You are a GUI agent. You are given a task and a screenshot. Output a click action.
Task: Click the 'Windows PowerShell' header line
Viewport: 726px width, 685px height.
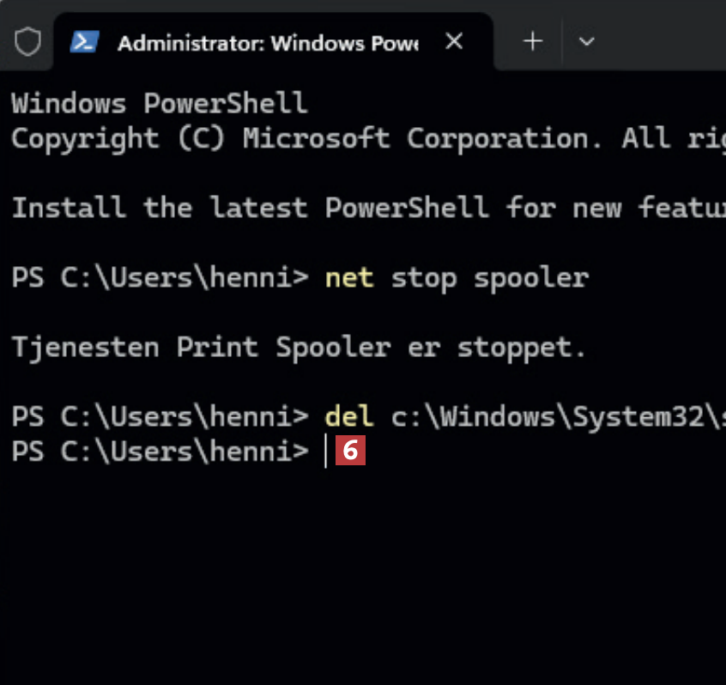(x=160, y=103)
